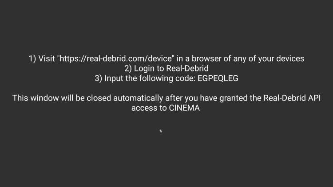Click the word CINEMA in the message
This screenshot has height=187, width=333.
[184, 108]
